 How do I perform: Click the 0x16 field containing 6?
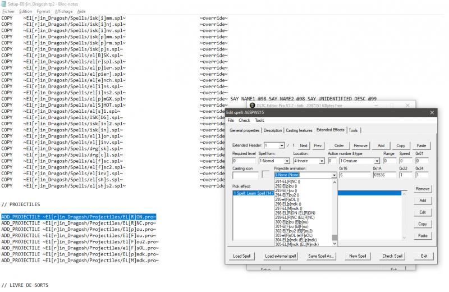(354, 175)
